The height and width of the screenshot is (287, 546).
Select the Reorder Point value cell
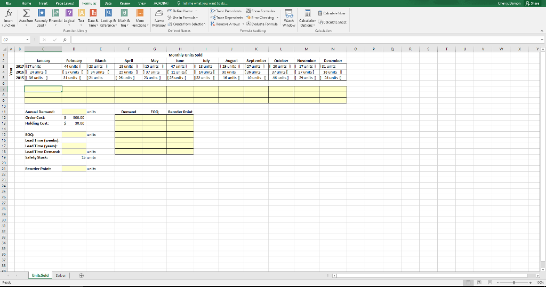74,169
